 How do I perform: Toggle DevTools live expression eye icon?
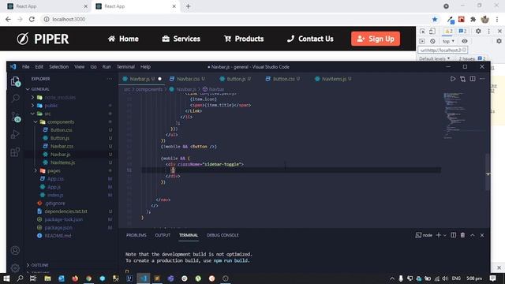[x=465, y=41]
